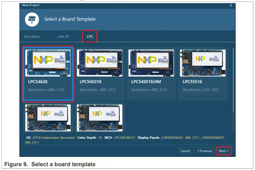255x170 pixels.
Task: Click the New Project window title
Action: click(x=31, y=5)
